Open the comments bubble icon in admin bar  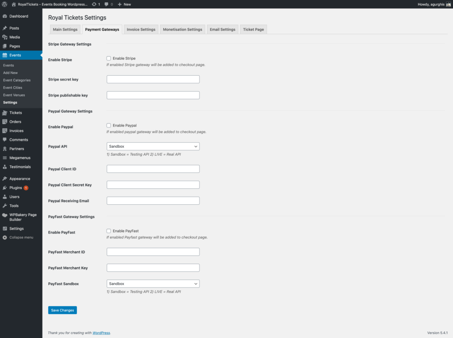pos(107,4)
